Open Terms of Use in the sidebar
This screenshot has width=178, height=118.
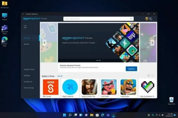[x=28, y=88]
